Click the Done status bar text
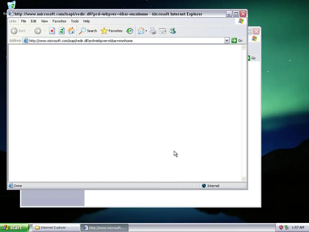 tap(18, 186)
